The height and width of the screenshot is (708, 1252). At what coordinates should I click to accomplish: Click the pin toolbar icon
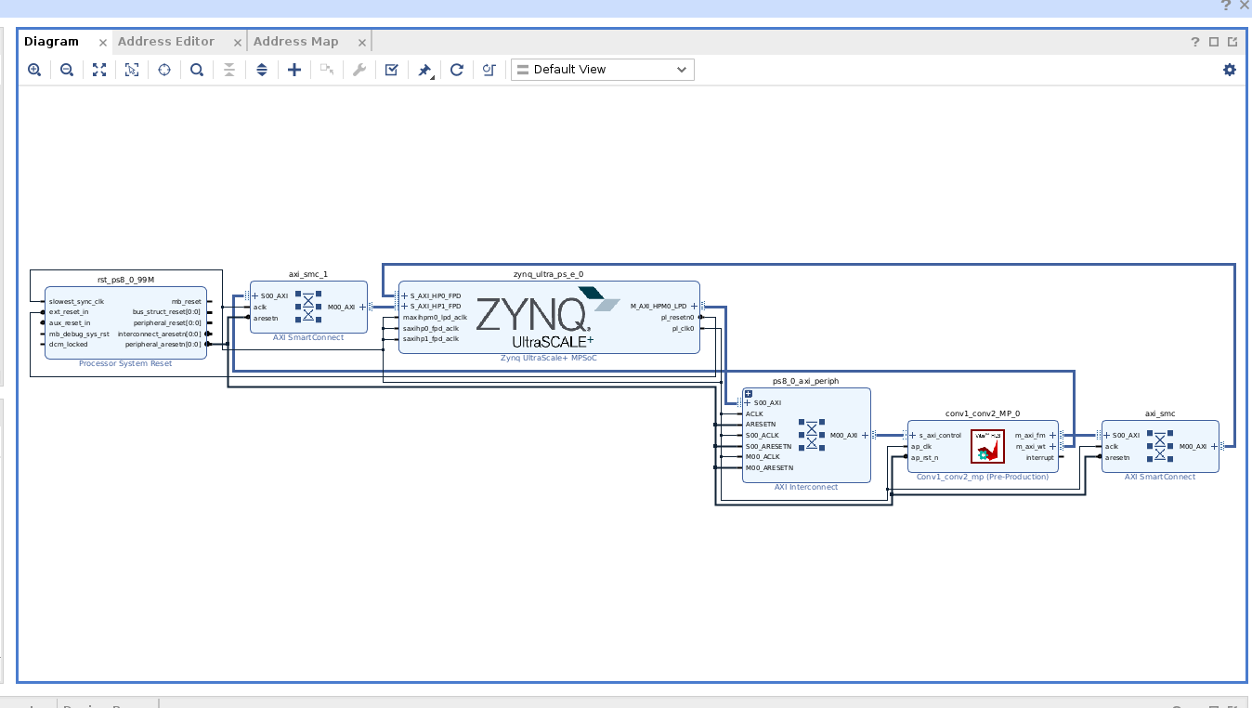pos(424,70)
